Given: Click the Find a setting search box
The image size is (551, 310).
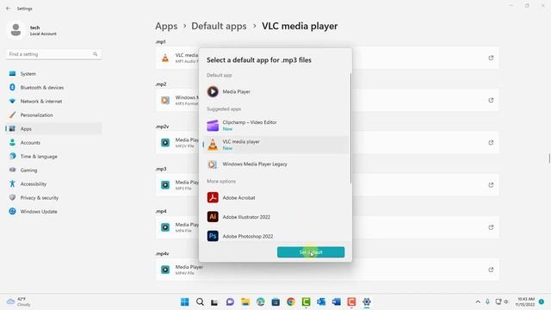Looking at the screenshot, I should point(53,54).
